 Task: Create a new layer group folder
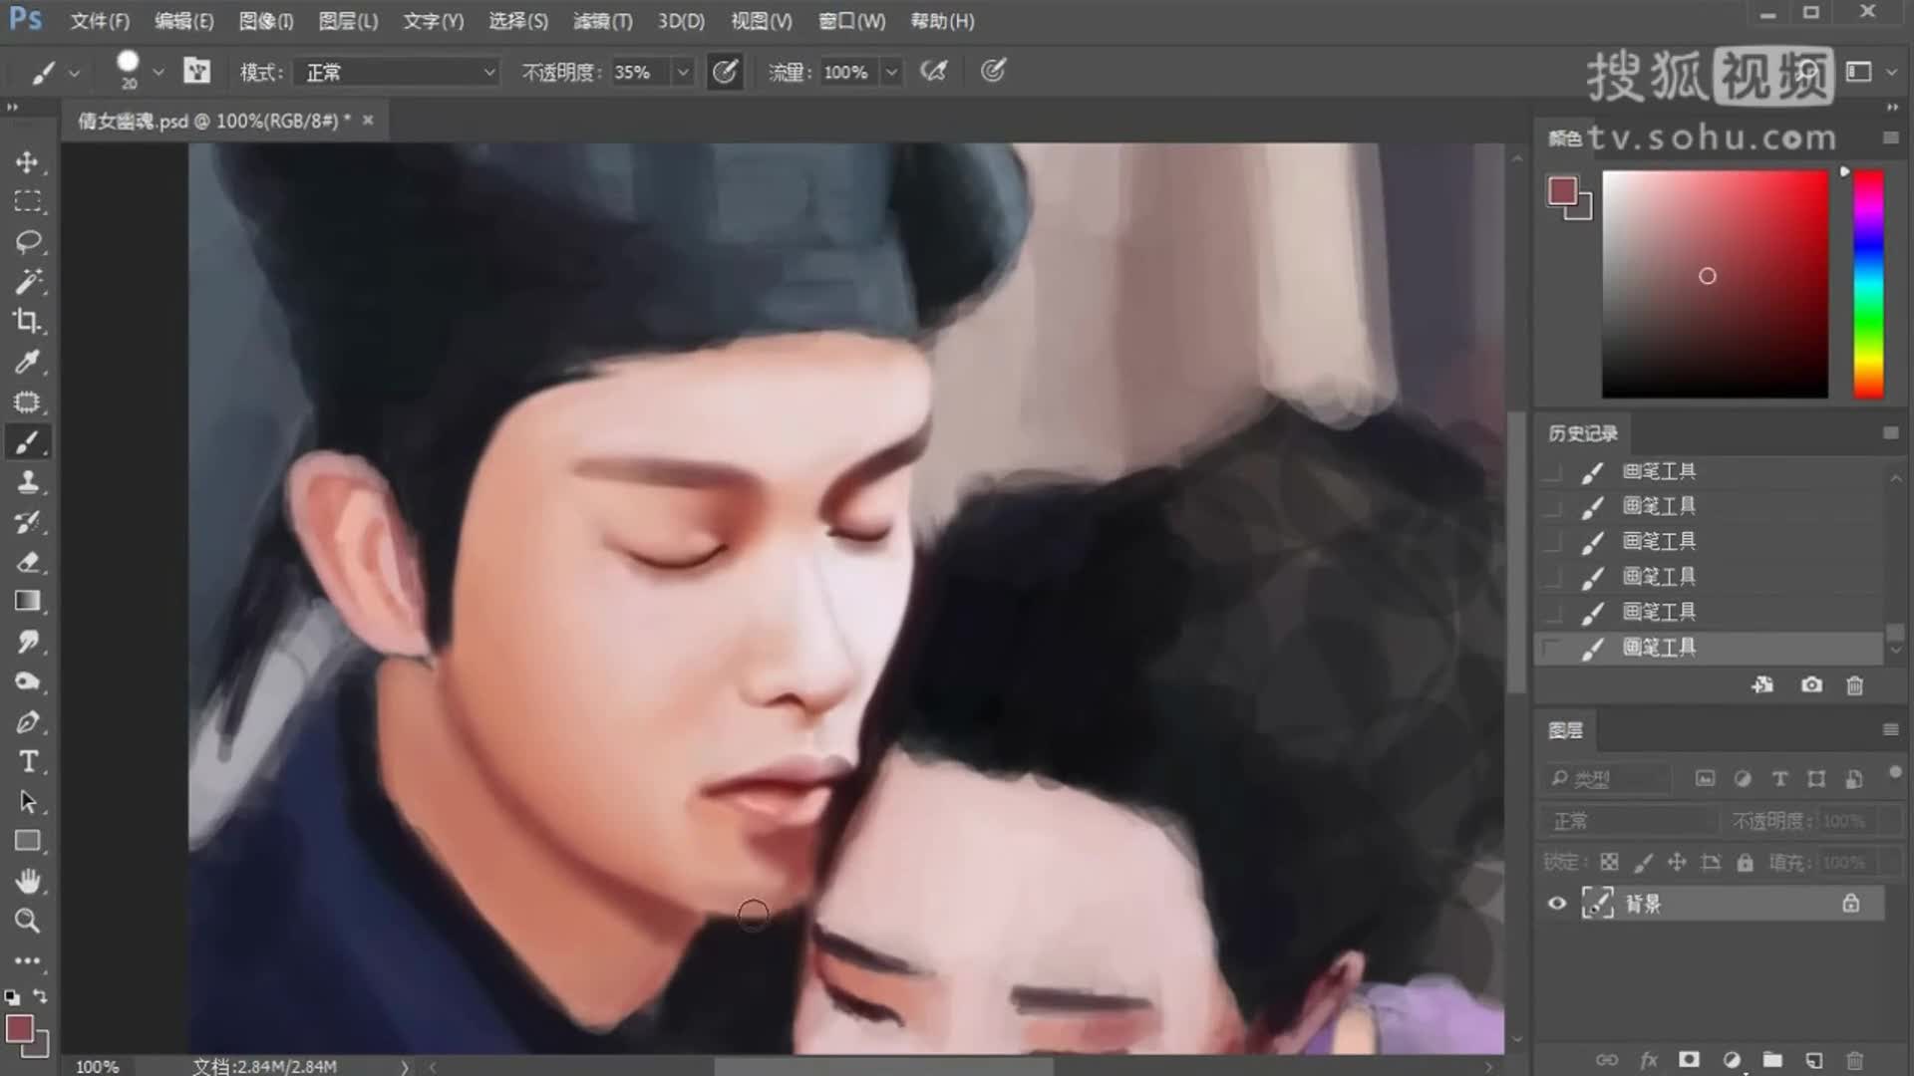pos(1772,1059)
